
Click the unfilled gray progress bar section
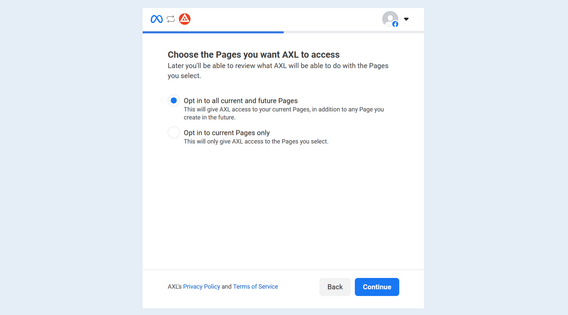[x=354, y=32]
